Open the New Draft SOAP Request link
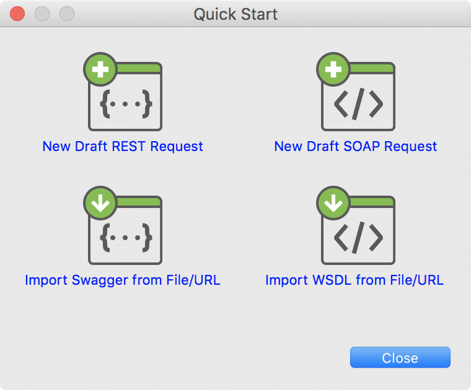The height and width of the screenshot is (390, 471). 356,147
